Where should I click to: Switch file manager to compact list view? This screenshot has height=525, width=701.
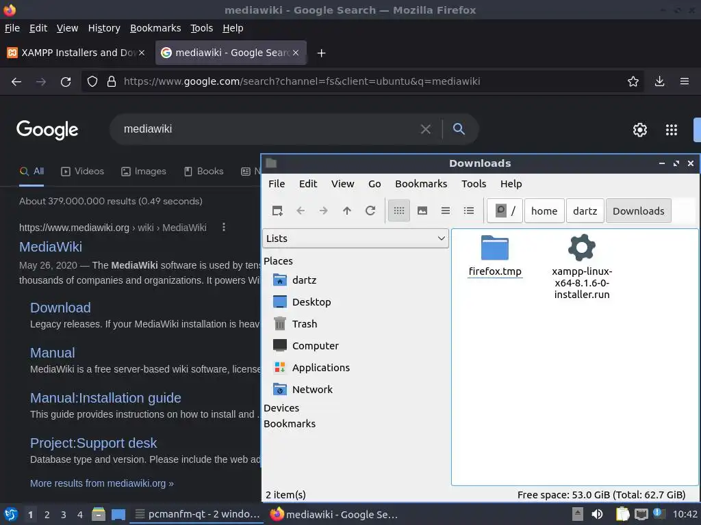[445, 211]
